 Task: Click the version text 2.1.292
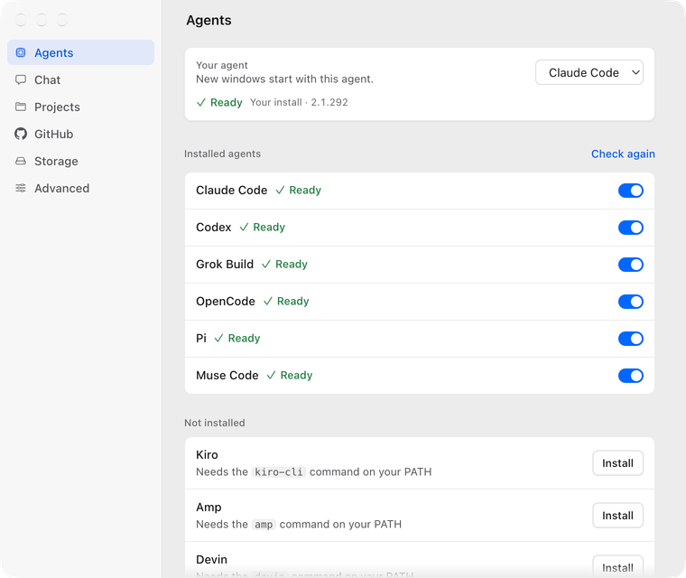[329, 102]
